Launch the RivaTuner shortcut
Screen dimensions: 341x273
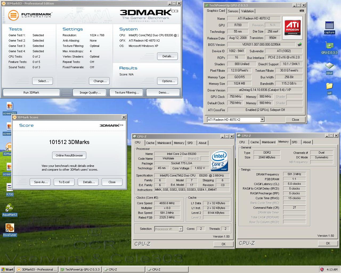click(10, 230)
